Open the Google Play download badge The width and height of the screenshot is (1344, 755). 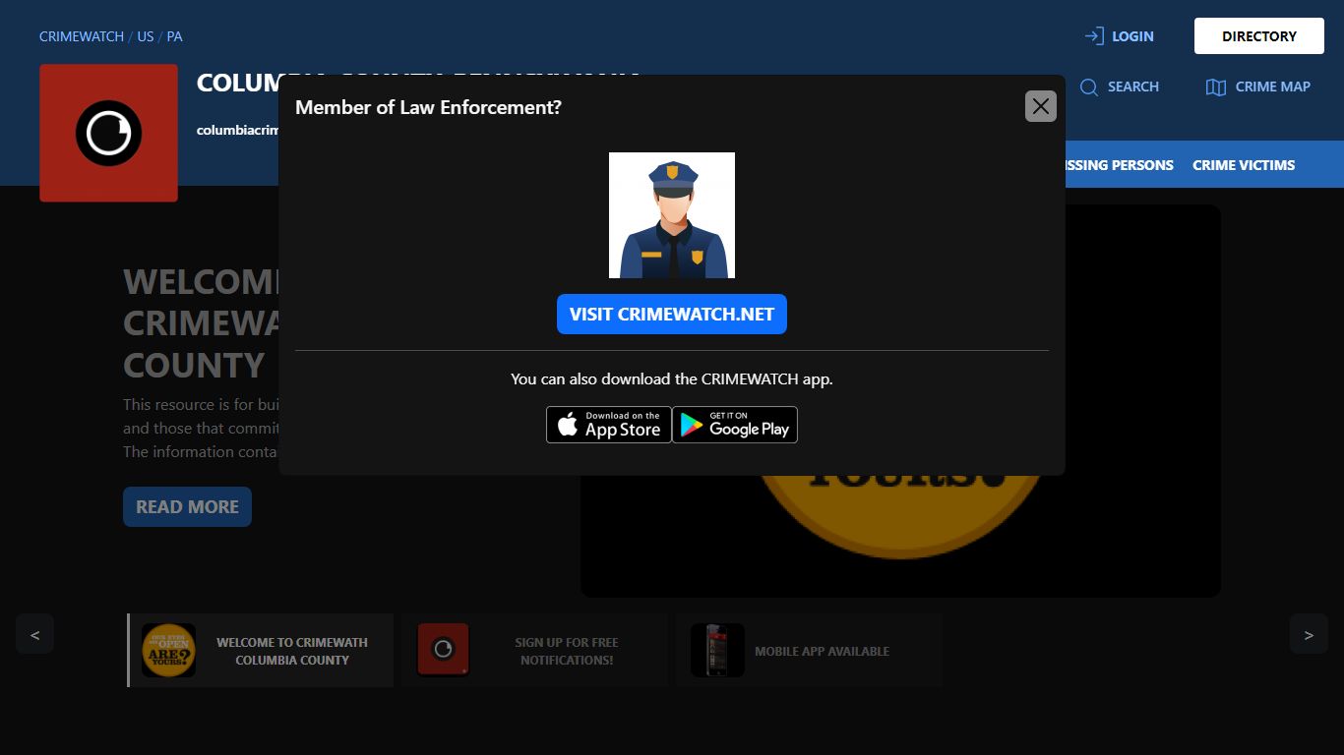(735, 425)
